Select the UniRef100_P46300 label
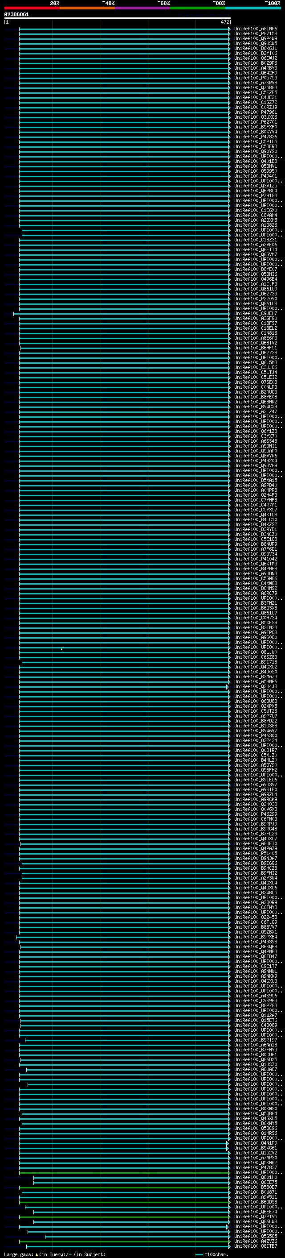The height and width of the screenshot is (1258, 285). pyautogui.click(x=256, y=735)
